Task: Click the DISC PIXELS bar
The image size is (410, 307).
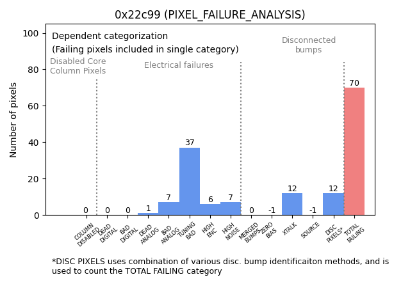Action: click(333, 204)
